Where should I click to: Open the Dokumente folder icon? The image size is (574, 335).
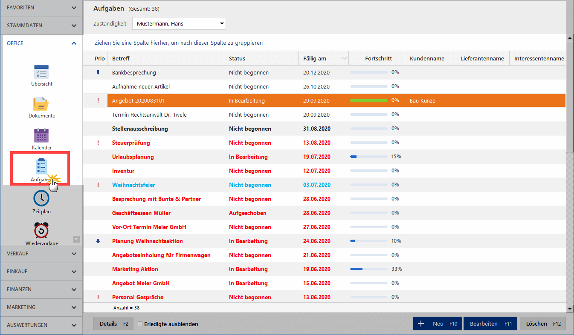41,104
